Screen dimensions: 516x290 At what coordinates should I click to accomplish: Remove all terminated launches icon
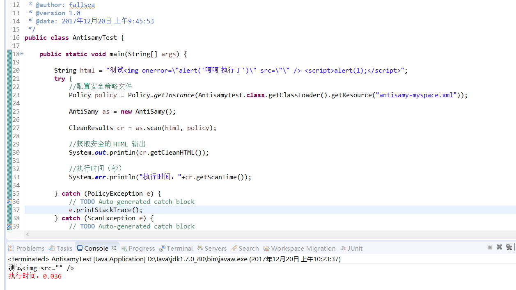tap(509, 247)
